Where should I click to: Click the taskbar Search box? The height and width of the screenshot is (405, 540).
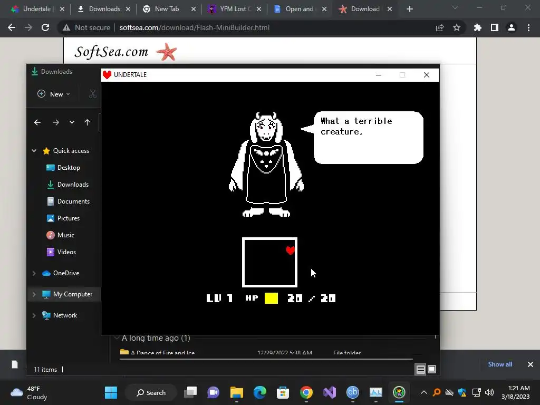pos(151,392)
